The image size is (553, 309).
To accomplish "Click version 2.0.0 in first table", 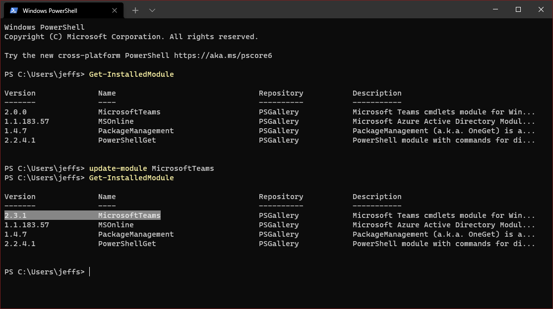I will click(15, 112).
